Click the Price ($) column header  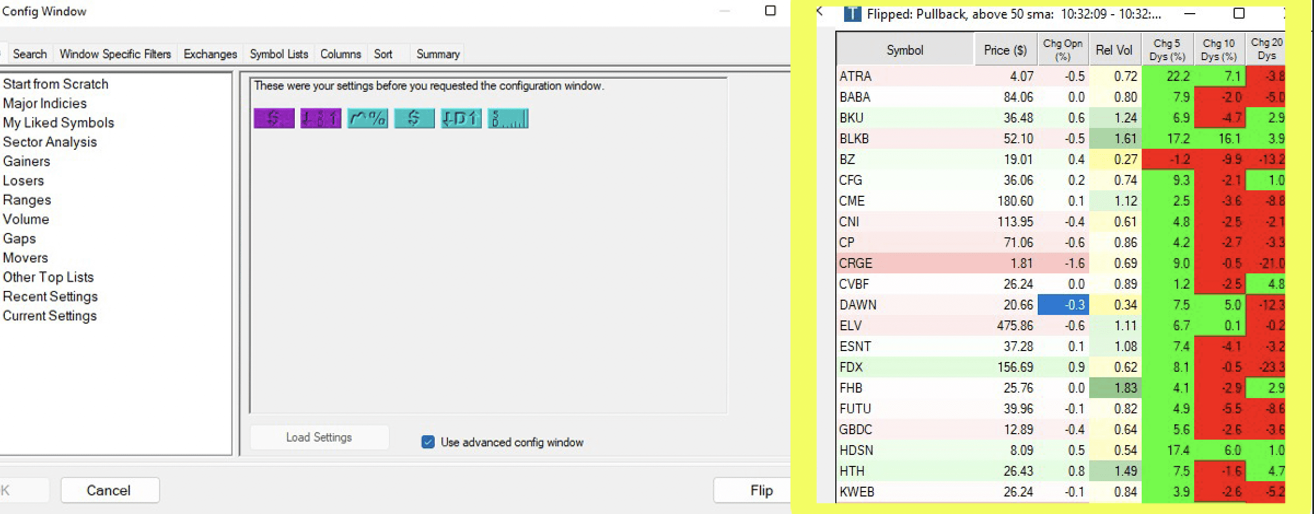1005,50
